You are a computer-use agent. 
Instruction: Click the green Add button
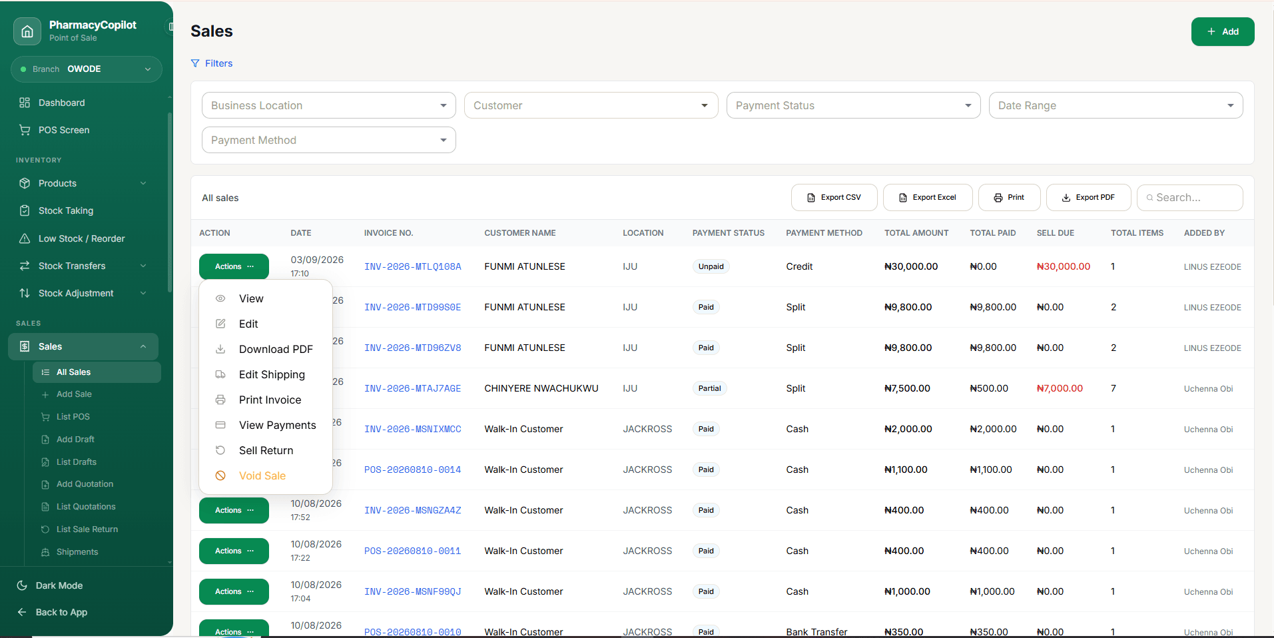pyautogui.click(x=1223, y=31)
